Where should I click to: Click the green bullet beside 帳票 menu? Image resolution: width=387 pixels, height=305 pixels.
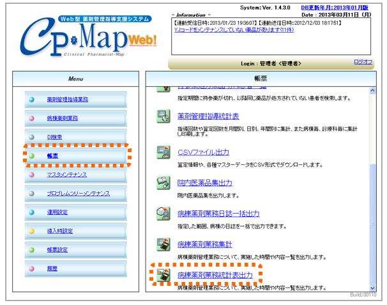32,155
